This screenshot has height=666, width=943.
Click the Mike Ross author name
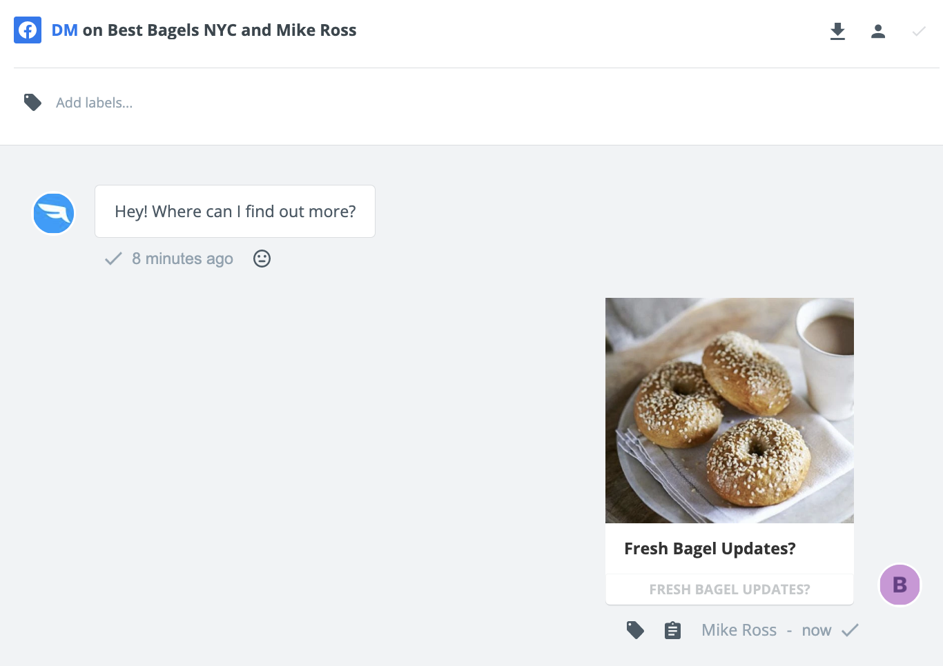coord(739,630)
